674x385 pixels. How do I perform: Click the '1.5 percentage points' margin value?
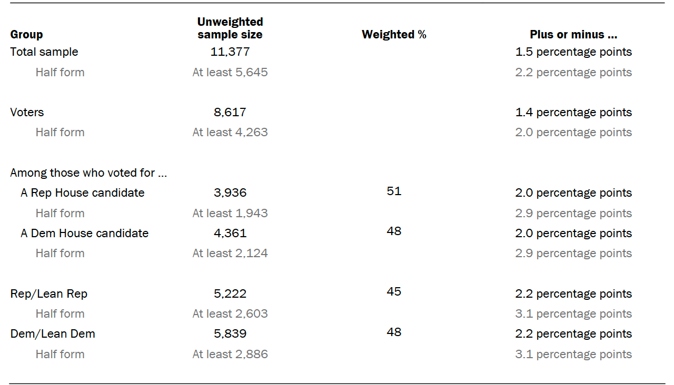(x=573, y=52)
